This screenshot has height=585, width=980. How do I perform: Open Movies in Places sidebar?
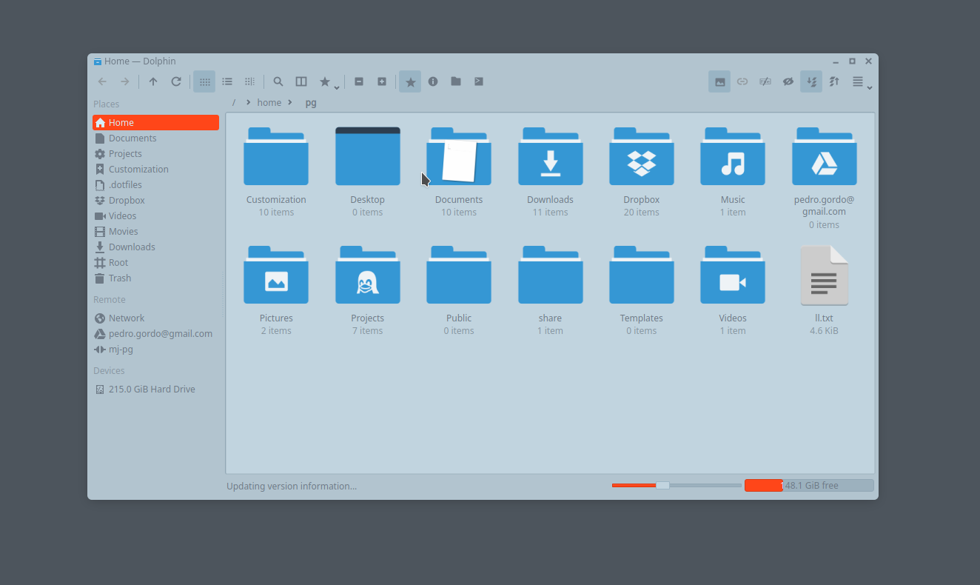(155, 232)
